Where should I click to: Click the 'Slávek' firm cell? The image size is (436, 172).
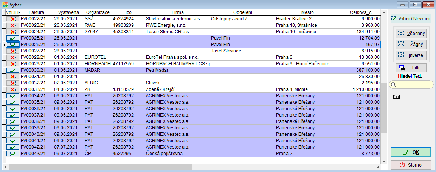[x=177, y=83]
